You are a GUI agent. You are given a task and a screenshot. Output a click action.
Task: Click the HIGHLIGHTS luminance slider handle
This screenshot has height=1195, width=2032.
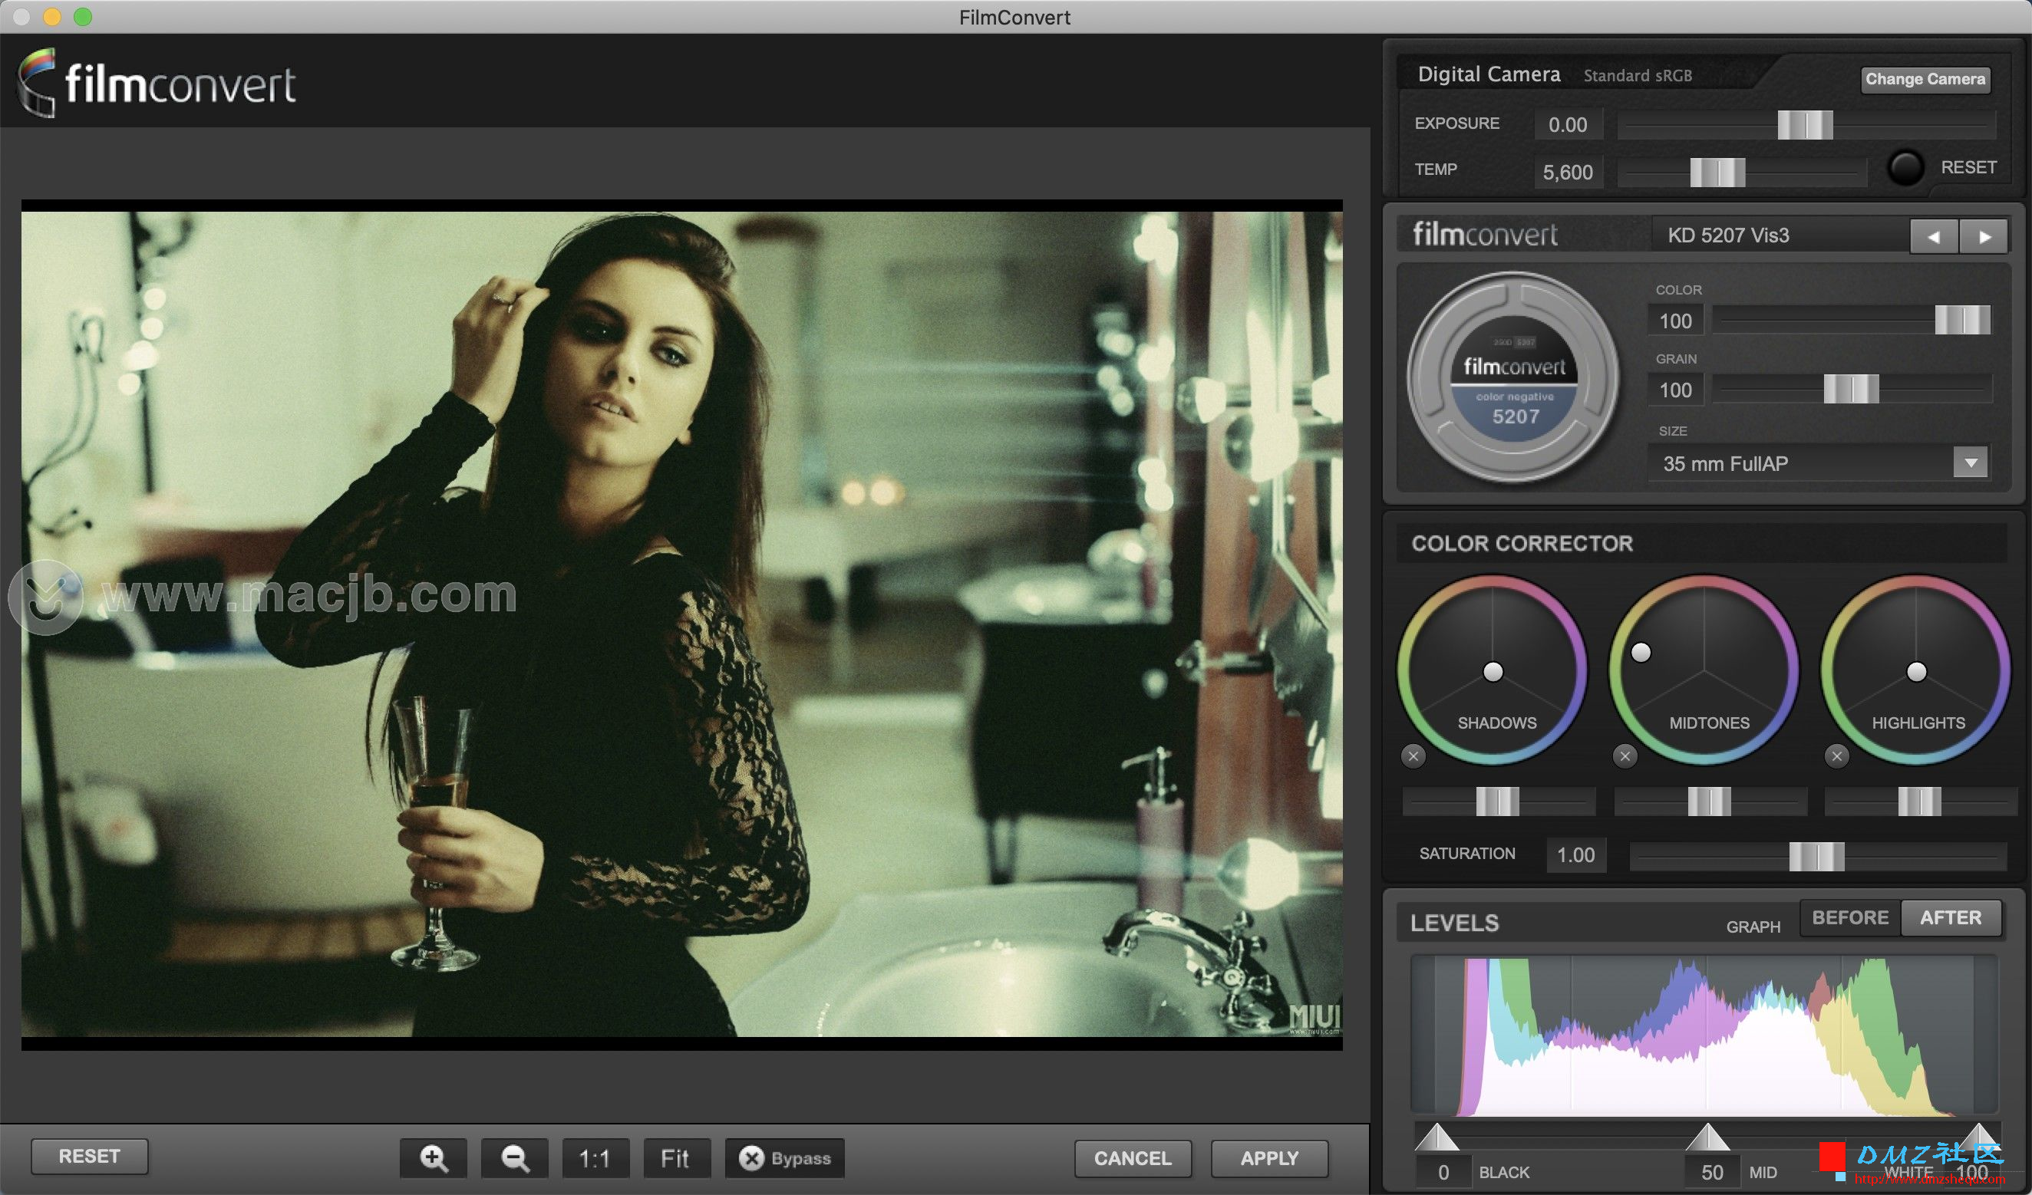(1919, 802)
